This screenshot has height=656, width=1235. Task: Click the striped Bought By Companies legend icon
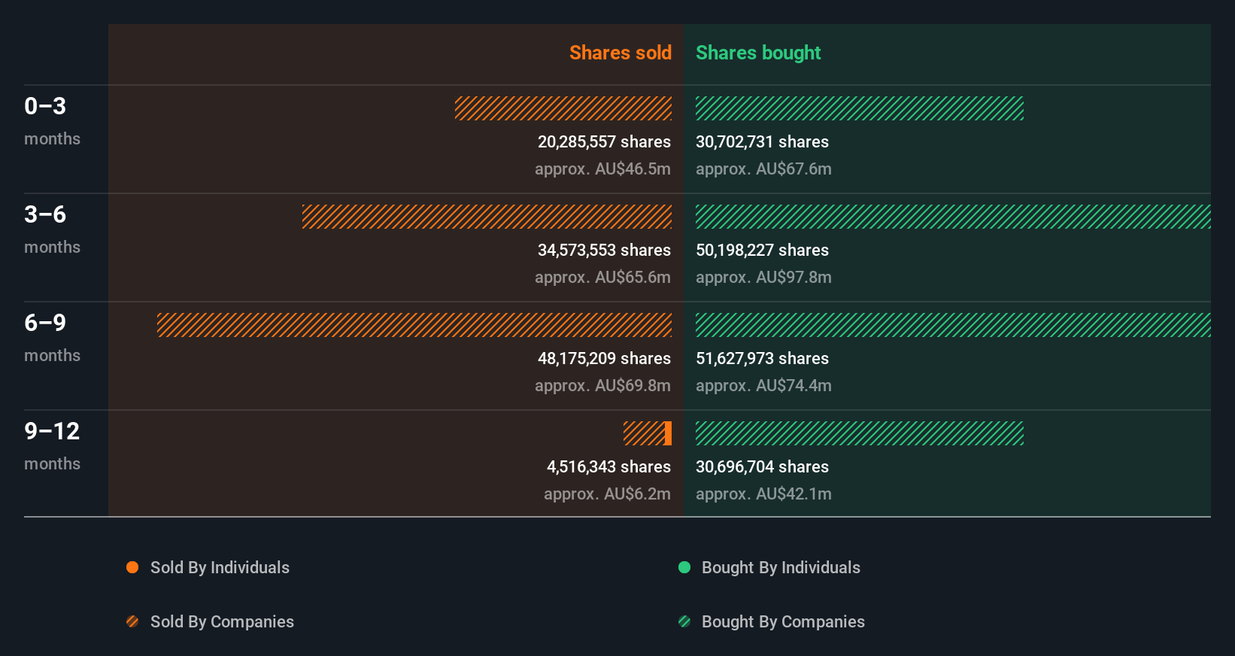click(684, 621)
